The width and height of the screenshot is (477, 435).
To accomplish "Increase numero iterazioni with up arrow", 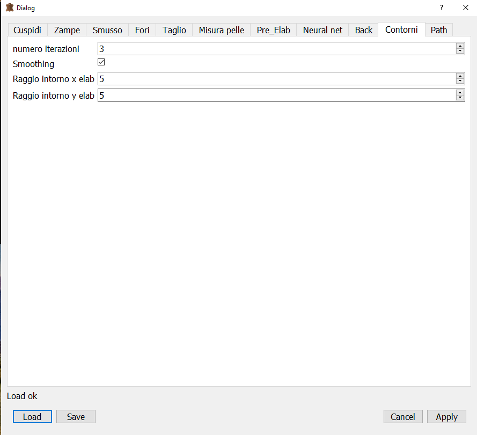I will click(460, 46).
